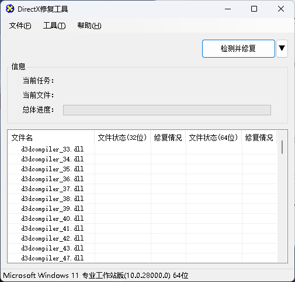
Task: Click the 总体进度 progress bar
Action: (167, 110)
